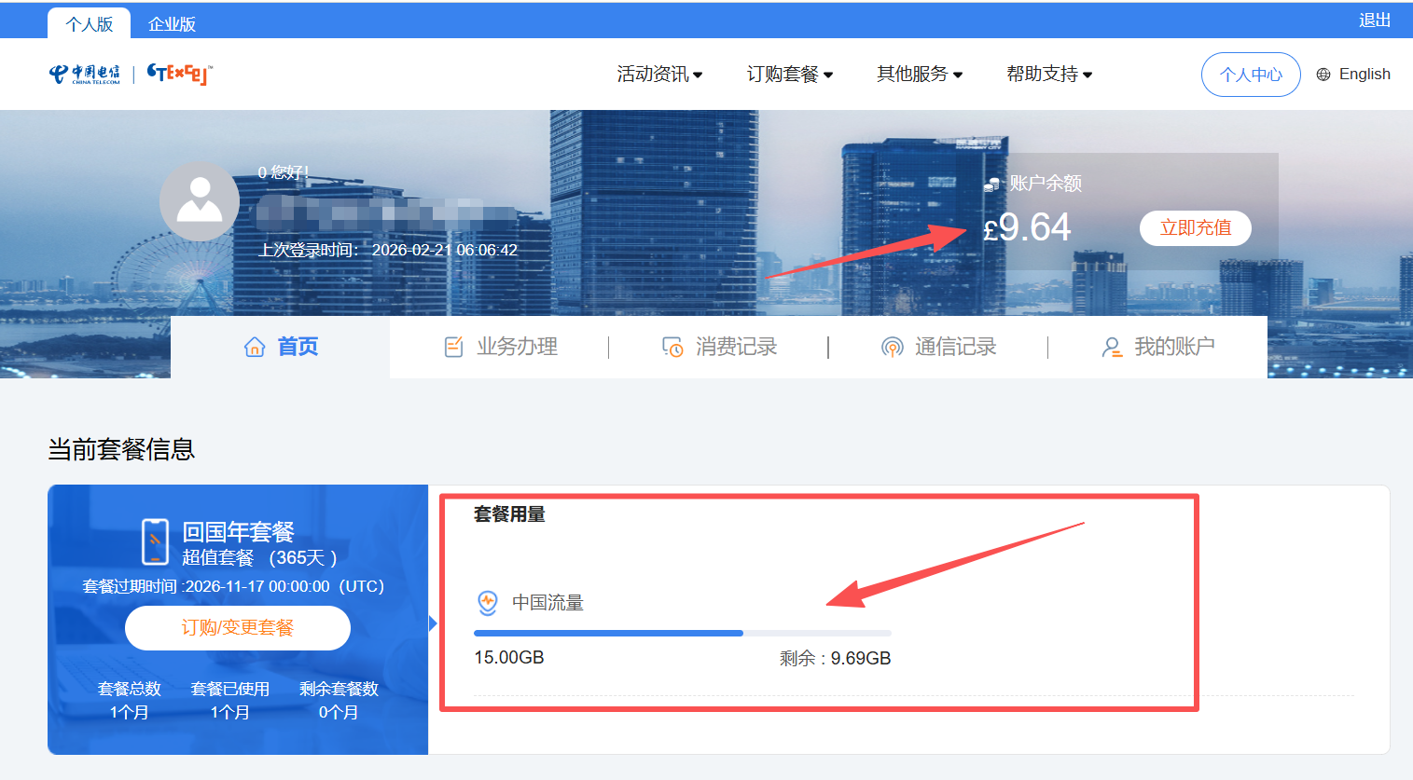Click the 业务办理 notepad icon
Screen dimensions: 1413x780
click(x=453, y=348)
